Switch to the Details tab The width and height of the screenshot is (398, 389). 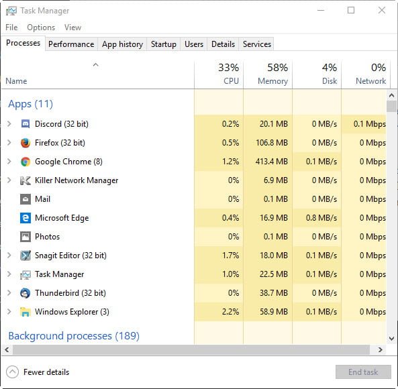223,44
